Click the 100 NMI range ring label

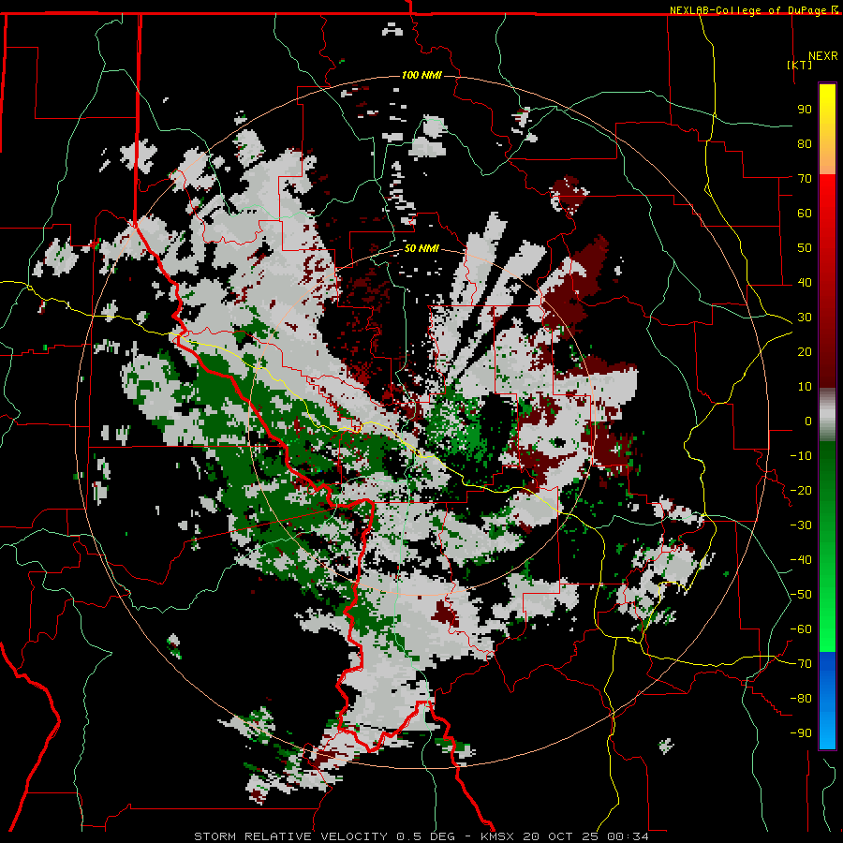click(x=421, y=75)
